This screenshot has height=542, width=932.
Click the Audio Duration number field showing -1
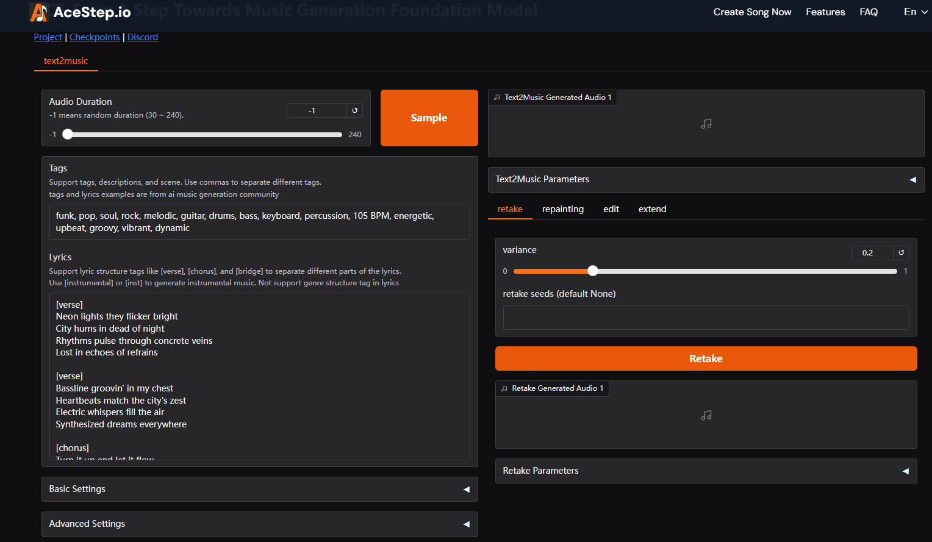(317, 110)
